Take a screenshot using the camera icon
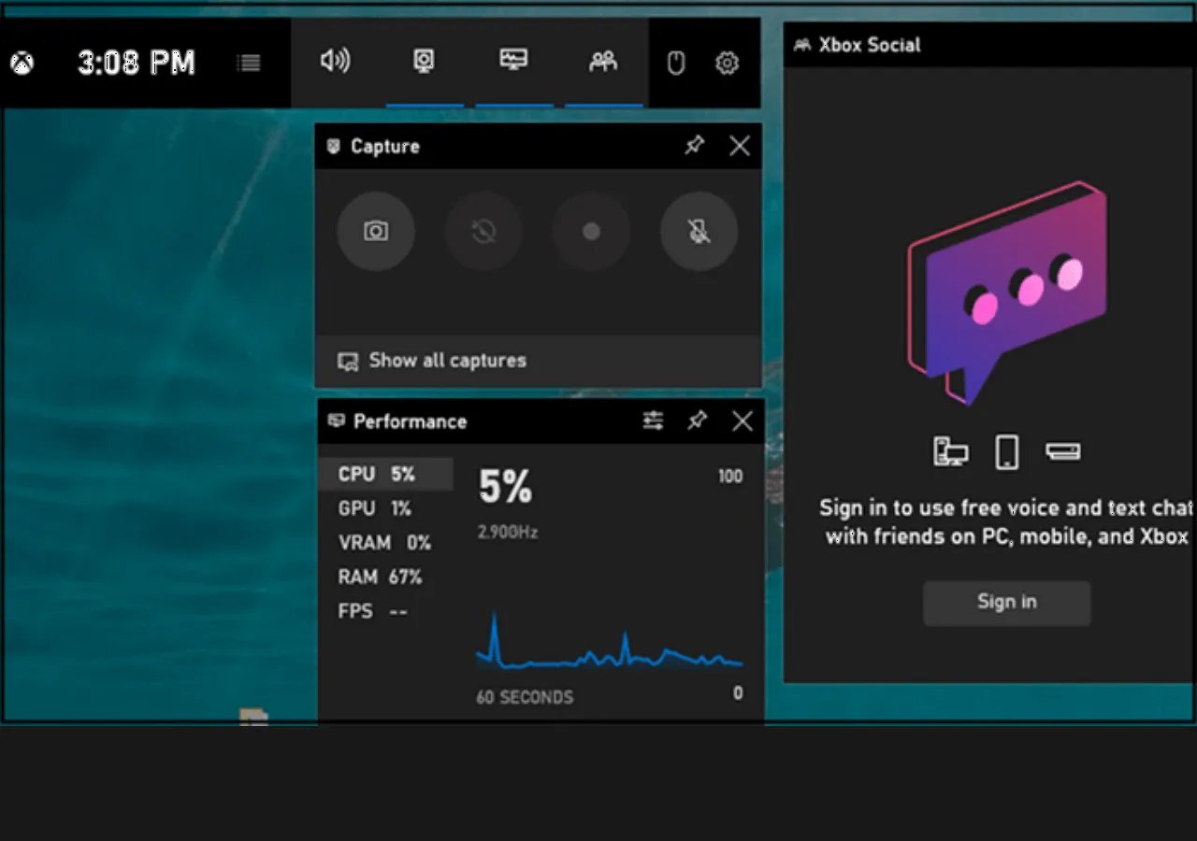The height and width of the screenshot is (841, 1197). coord(376,232)
